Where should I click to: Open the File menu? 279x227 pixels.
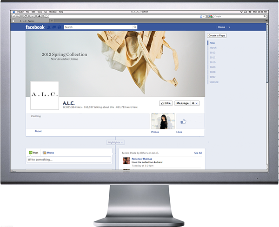27,12
